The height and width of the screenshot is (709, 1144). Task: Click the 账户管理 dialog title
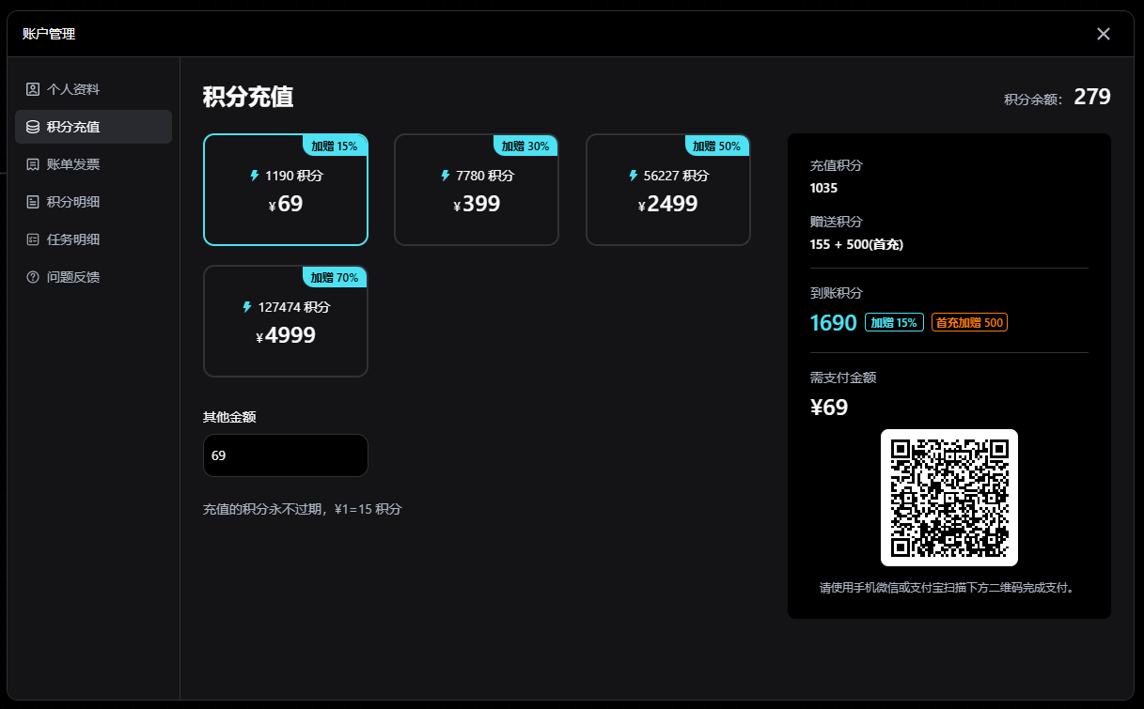(49, 34)
